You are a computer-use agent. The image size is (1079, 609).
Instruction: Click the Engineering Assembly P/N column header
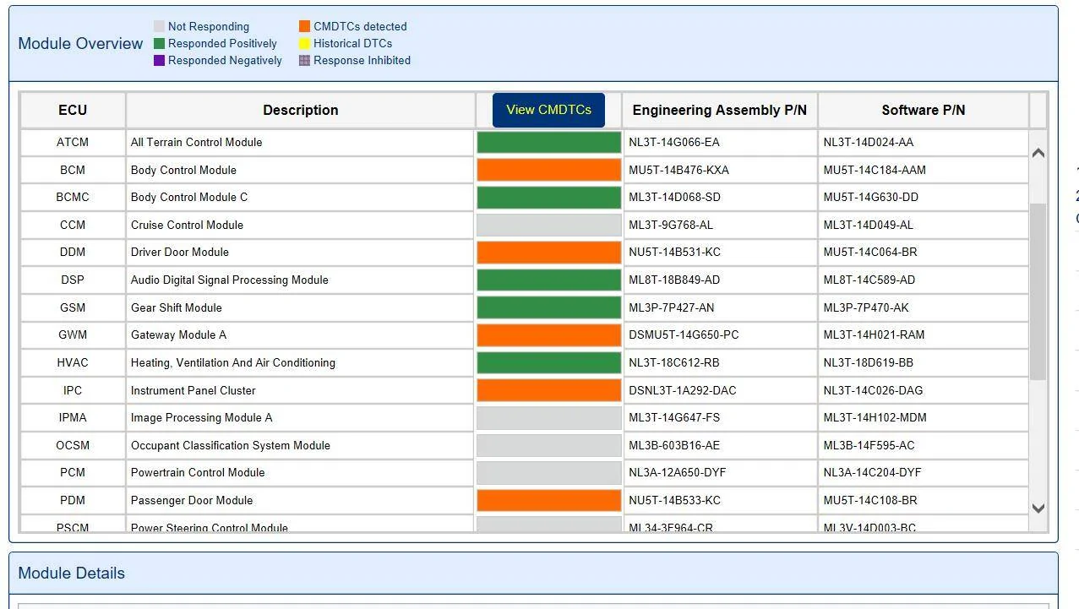[719, 110]
